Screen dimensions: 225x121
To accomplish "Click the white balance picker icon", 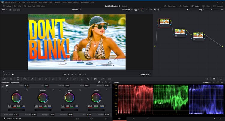I will 7,86.
